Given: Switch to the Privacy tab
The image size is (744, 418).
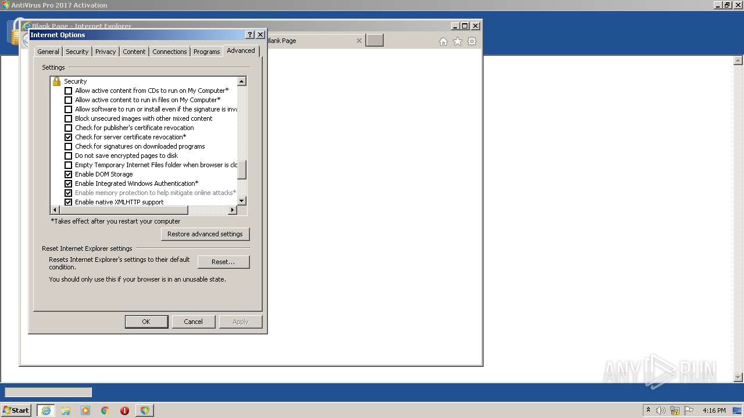Looking at the screenshot, I should pyautogui.click(x=105, y=52).
